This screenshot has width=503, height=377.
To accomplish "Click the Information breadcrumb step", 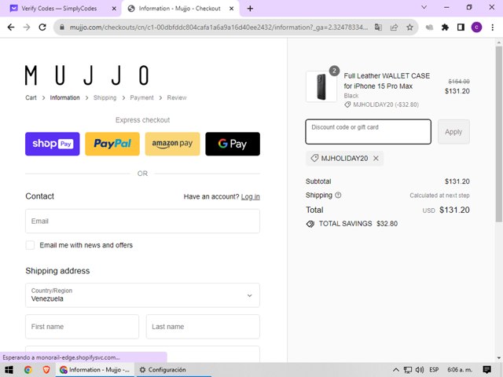I will pyautogui.click(x=64, y=97).
